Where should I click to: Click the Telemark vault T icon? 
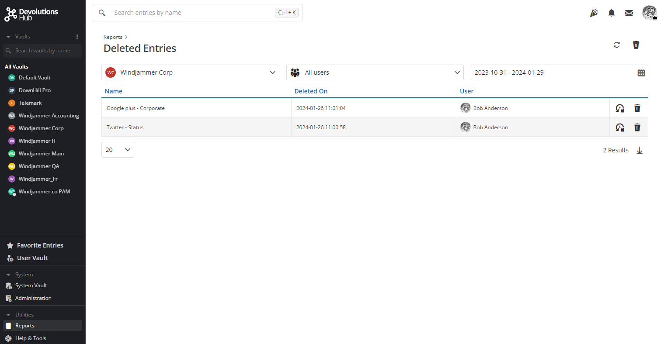[x=12, y=103]
